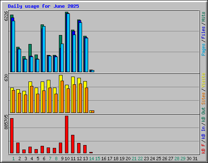Click day label 30 on x-axis
Image resolution: width=208 pixels, height=163 pixels.
(x=189, y=159)
